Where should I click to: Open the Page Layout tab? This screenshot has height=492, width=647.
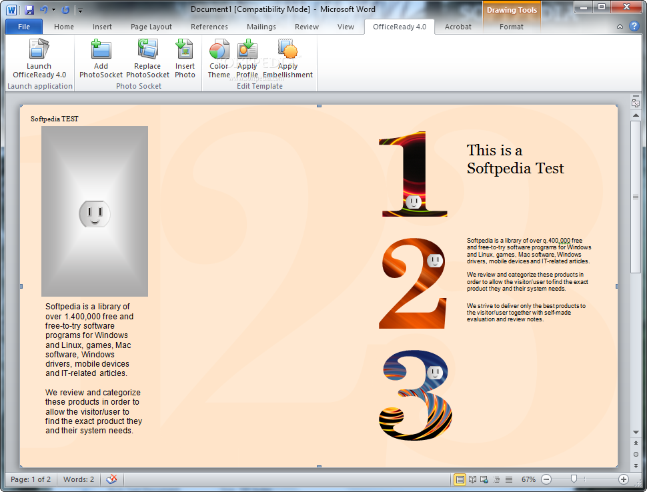tap(151, 27)
